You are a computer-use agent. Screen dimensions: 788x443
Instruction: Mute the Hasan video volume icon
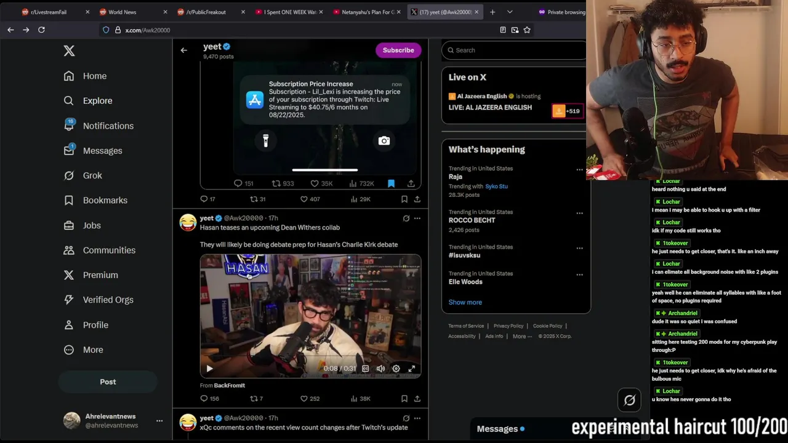coord(380,369)
